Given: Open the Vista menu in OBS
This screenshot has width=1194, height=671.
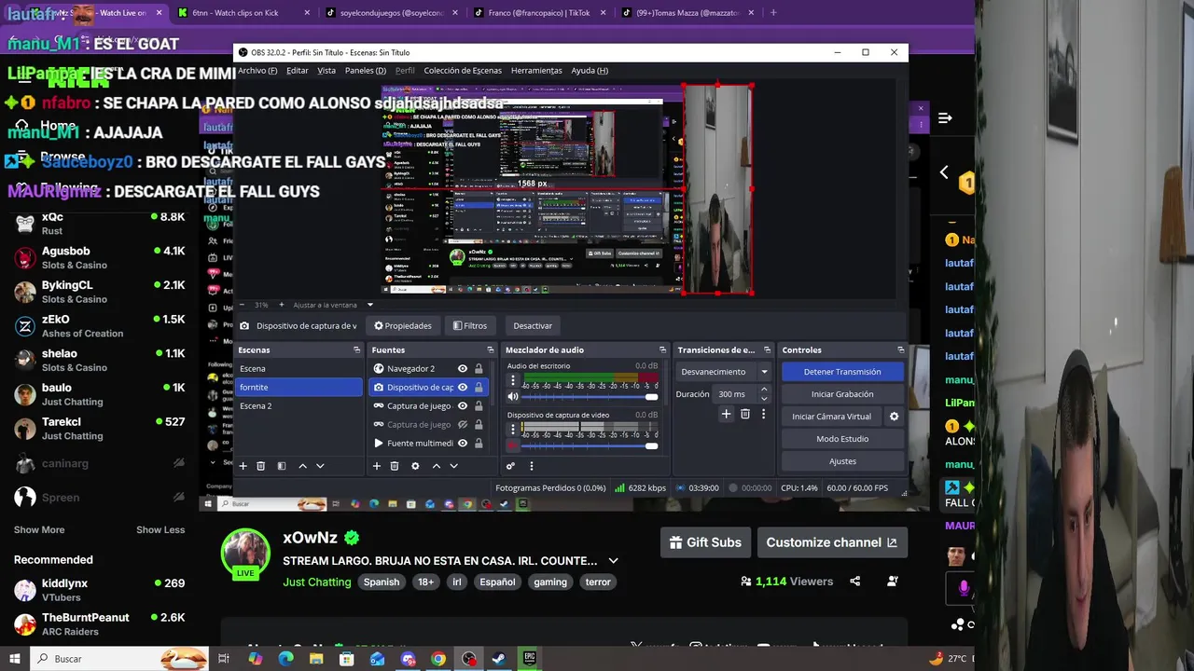Looking at the screenshot, I should pos(326,70).
